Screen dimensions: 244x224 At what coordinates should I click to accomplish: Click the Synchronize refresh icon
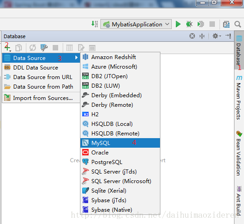click(33, 48)
